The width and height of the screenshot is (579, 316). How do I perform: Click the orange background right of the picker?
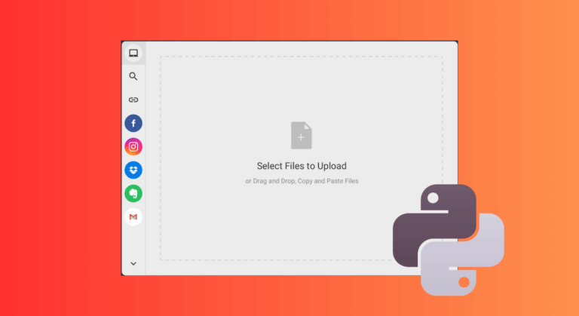(x=528, y=113)
